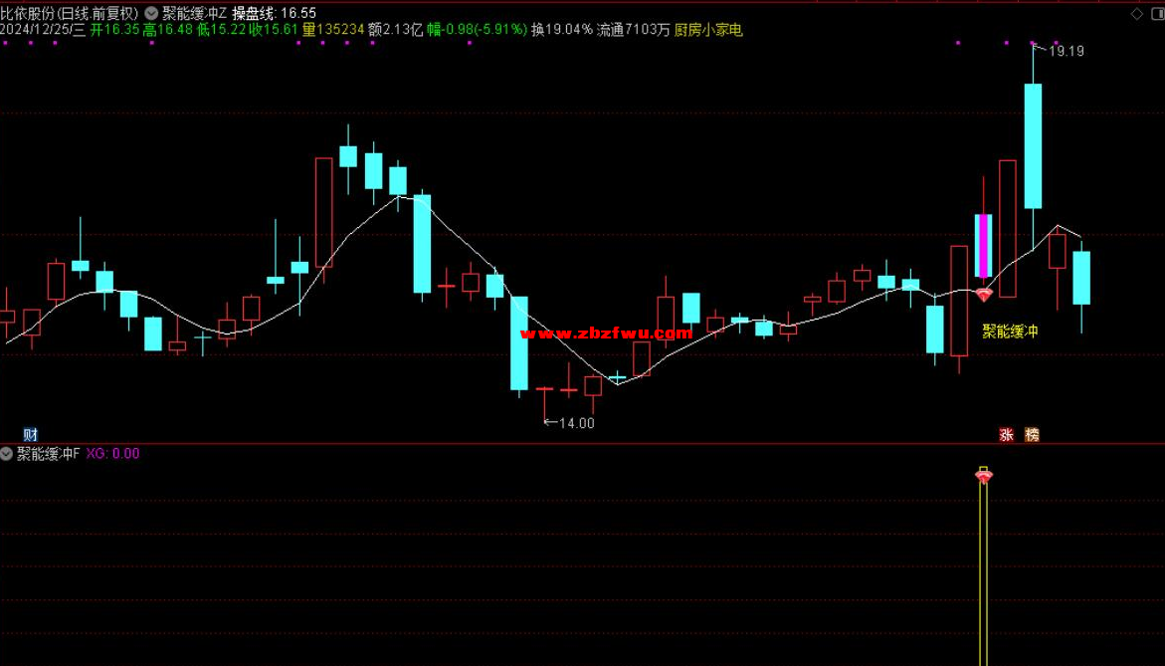The image size is (1165, 666).
Task: Click the 操盘线: 16.55 readout
Action: click(x=275, y=13)
